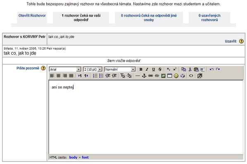Click the 'Rozhovor s KORVINY Petr' heading
247x164 pixels.
24,37
